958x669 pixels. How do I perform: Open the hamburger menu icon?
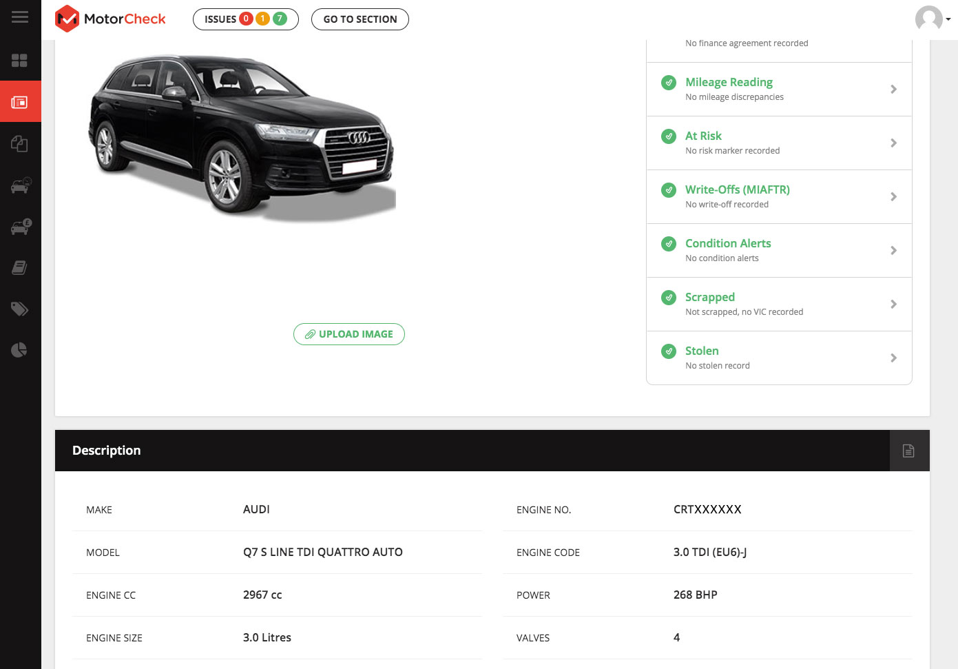[x=20, y=17]
